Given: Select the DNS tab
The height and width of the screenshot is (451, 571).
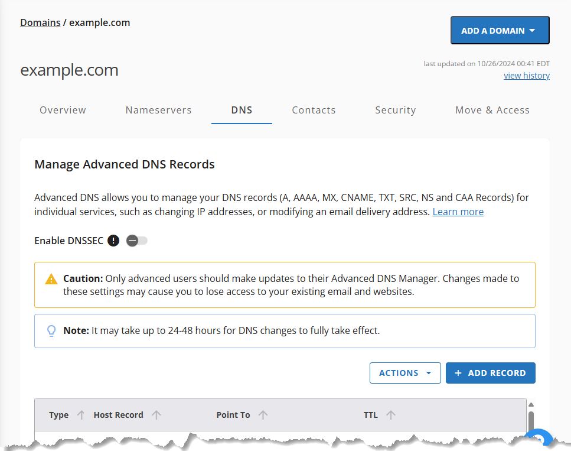Looking at the screenshot, I should click(242, 110).
